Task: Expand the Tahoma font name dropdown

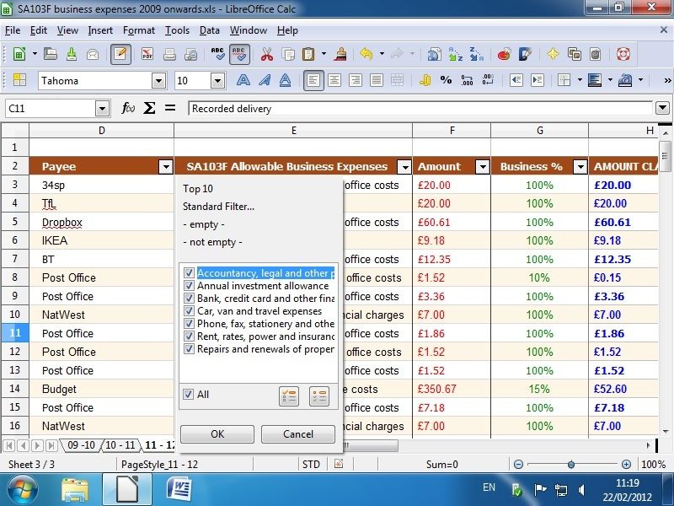Action: point(158,80)
